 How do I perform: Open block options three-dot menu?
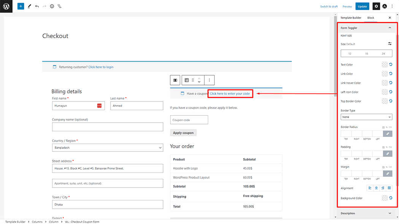[x=209, y=80]
